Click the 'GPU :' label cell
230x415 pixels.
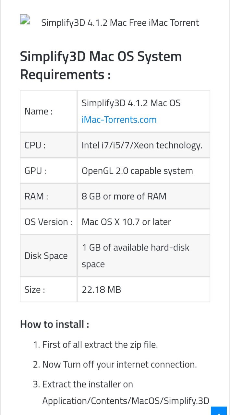(x=49, y=171)
